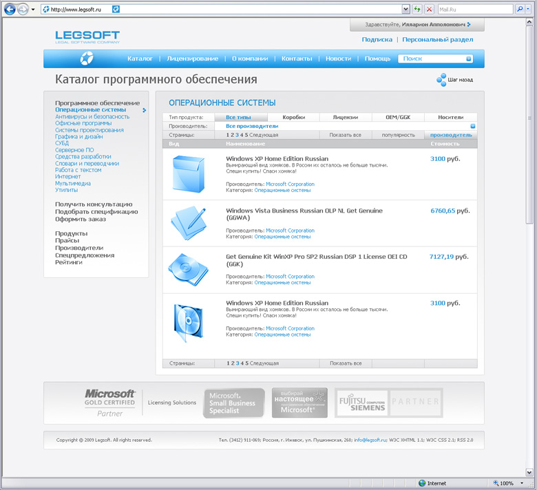Go to page 2 in bottom pagination

tap(233, 363)
